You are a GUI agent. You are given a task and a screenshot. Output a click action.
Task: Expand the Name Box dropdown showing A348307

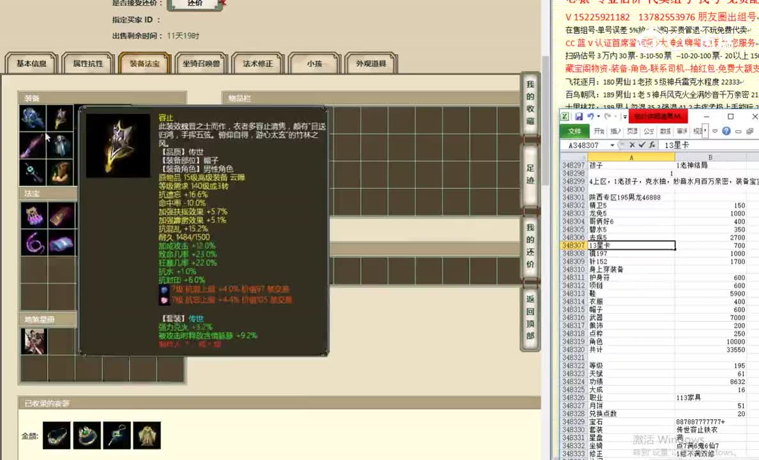pyautogui.click(x=611, y=145)
